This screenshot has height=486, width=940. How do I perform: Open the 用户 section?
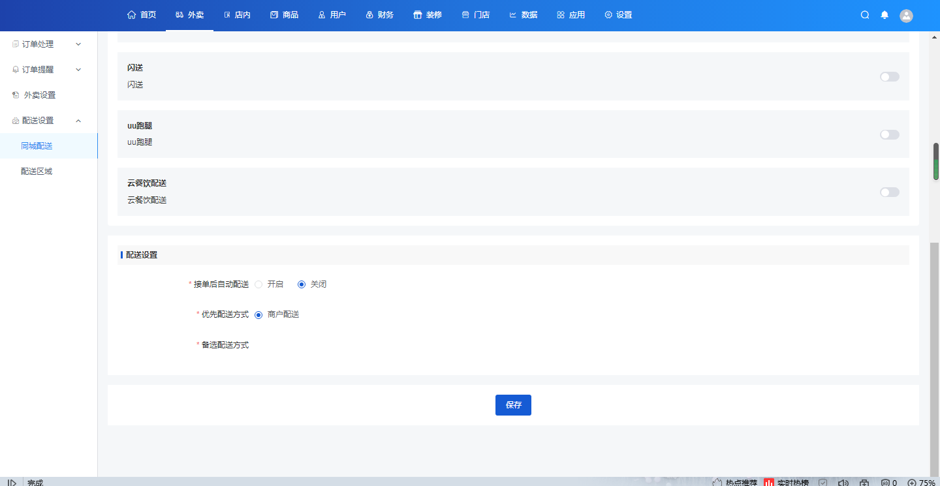pyautogui.click(x=332, y=15)
